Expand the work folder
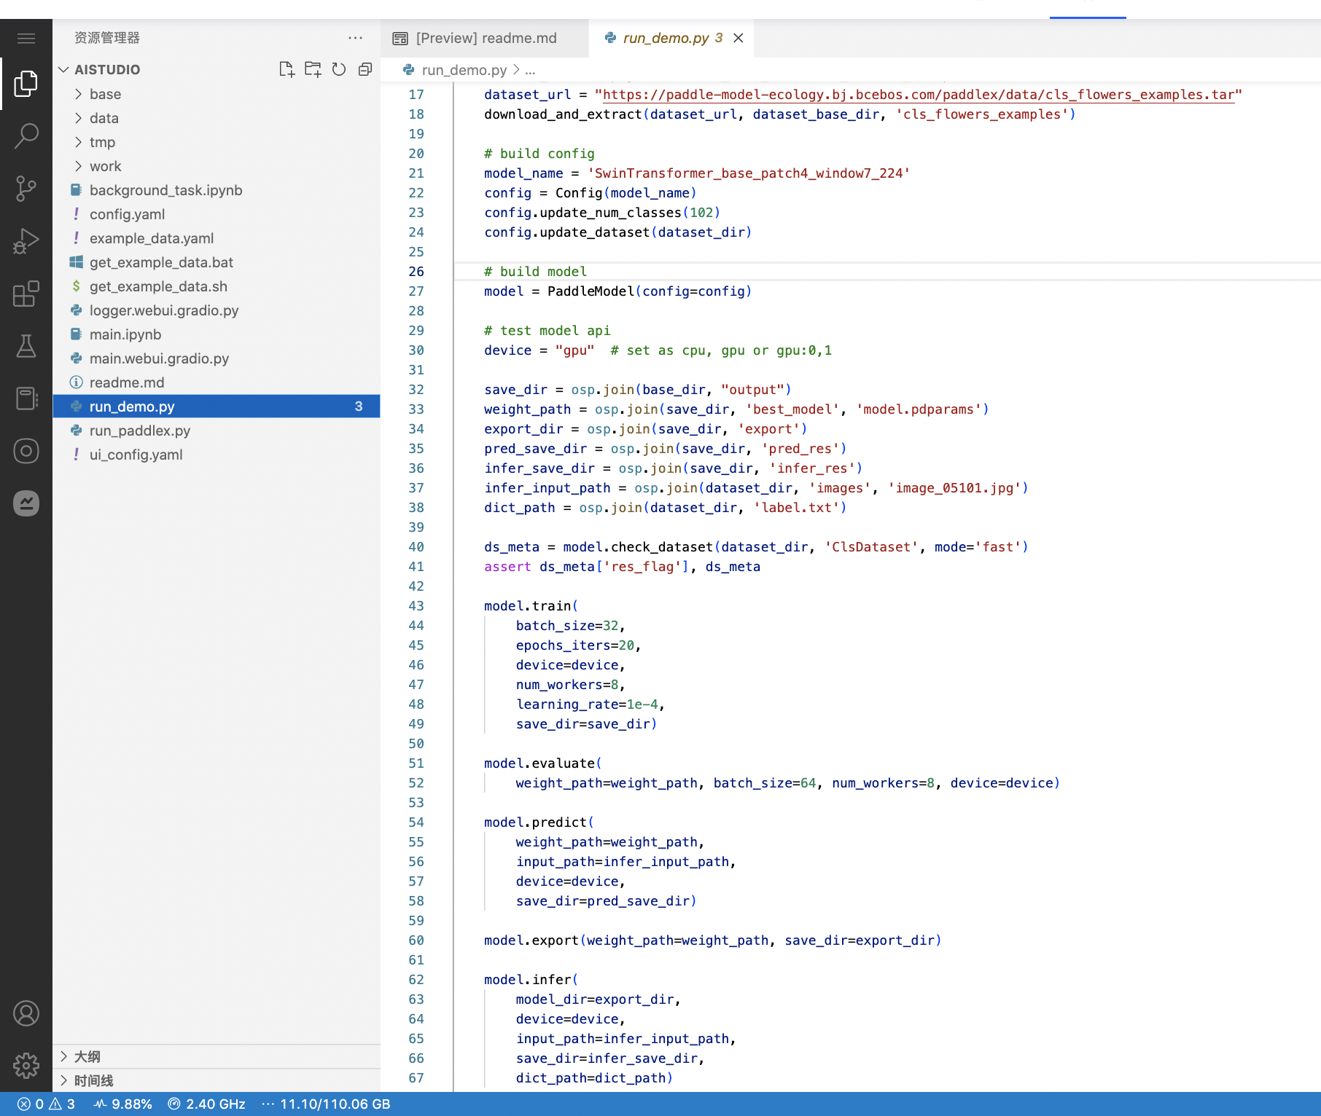This screenshot has width=1321, height=1116. 105,166
